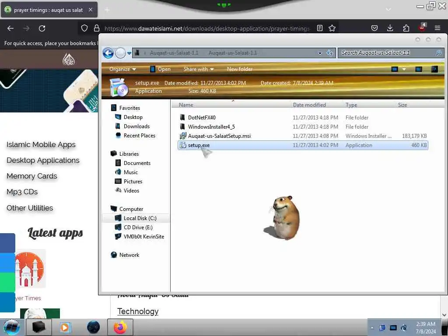The width and height of the screenshot is (448, 336).
Task: Select the WindowsInstaller4_5 folder
Action: (x=211, y=126)
